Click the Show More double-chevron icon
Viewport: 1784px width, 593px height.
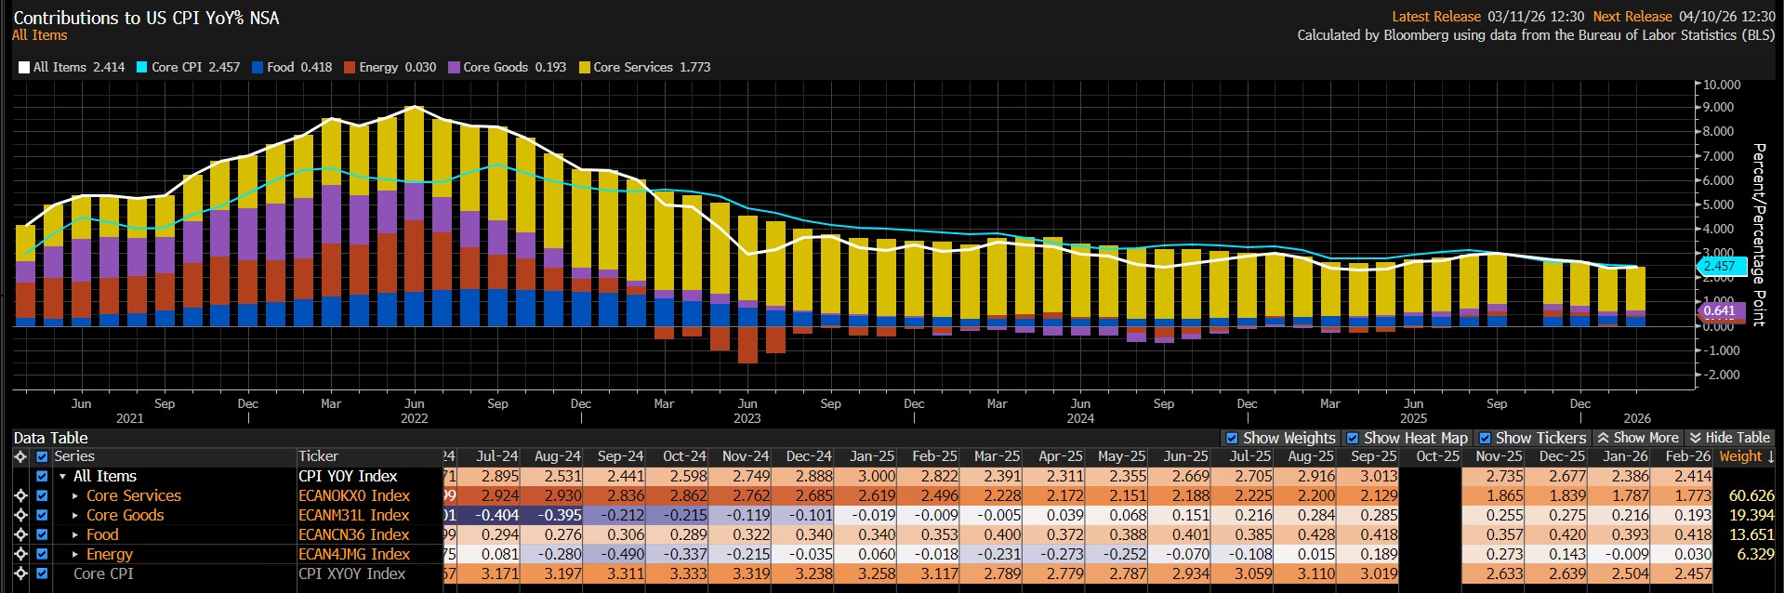[1603, 438]
